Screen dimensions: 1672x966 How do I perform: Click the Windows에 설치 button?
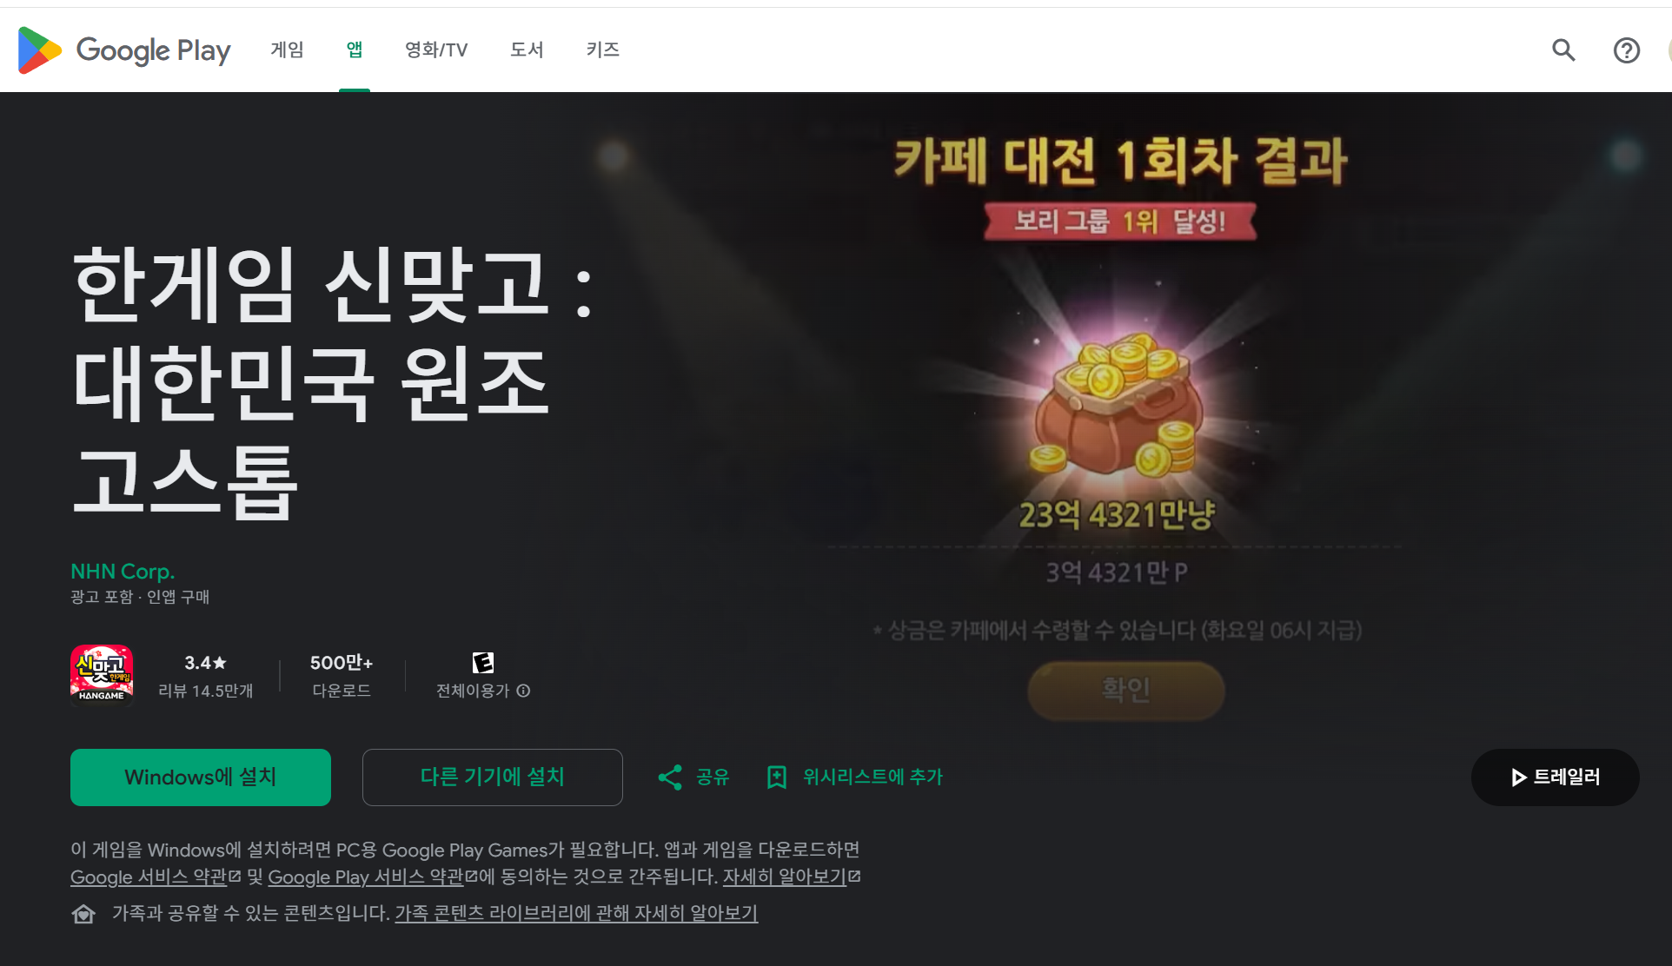[x=201, y=777]
